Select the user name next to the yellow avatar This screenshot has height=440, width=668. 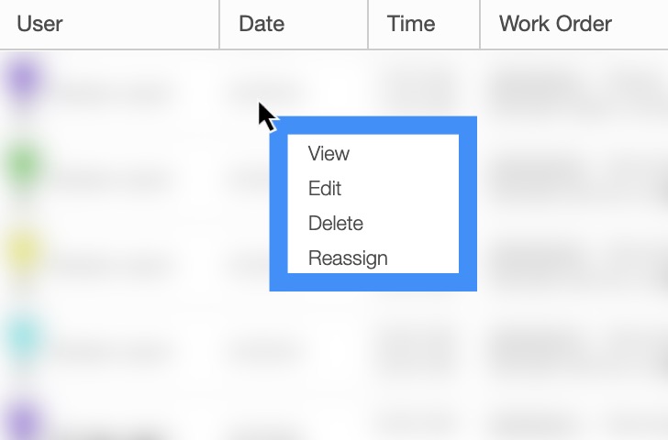tap(112, 263)
